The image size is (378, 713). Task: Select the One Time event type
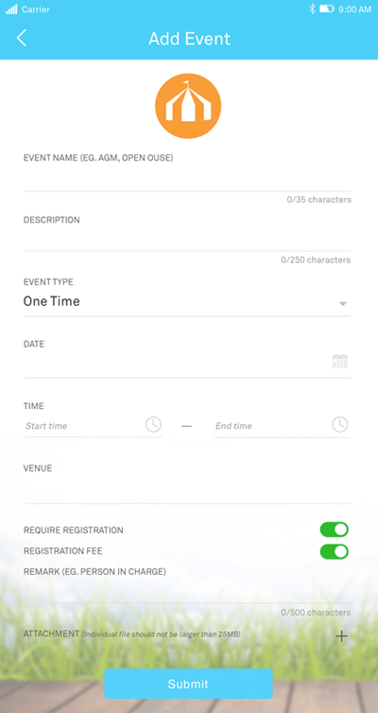(51, 301)
